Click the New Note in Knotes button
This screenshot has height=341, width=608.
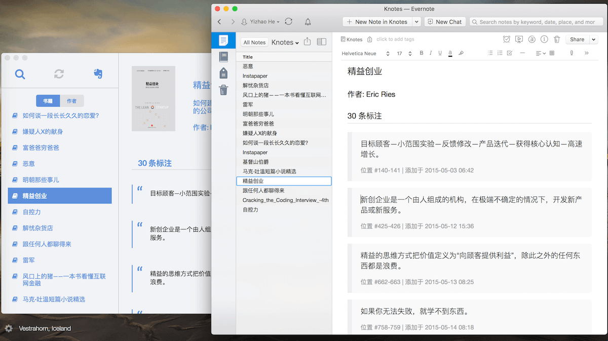377,22
